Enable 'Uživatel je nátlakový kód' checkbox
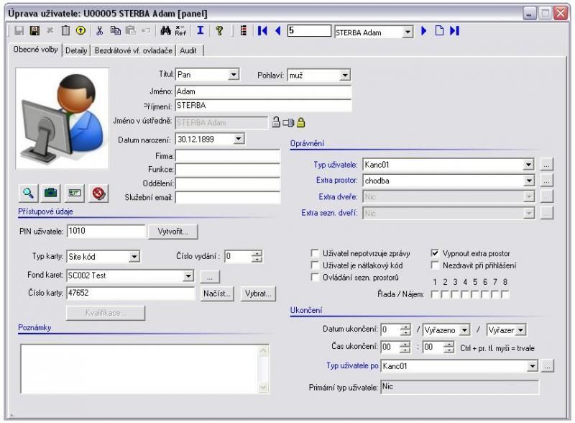 [x=315, y=265]
